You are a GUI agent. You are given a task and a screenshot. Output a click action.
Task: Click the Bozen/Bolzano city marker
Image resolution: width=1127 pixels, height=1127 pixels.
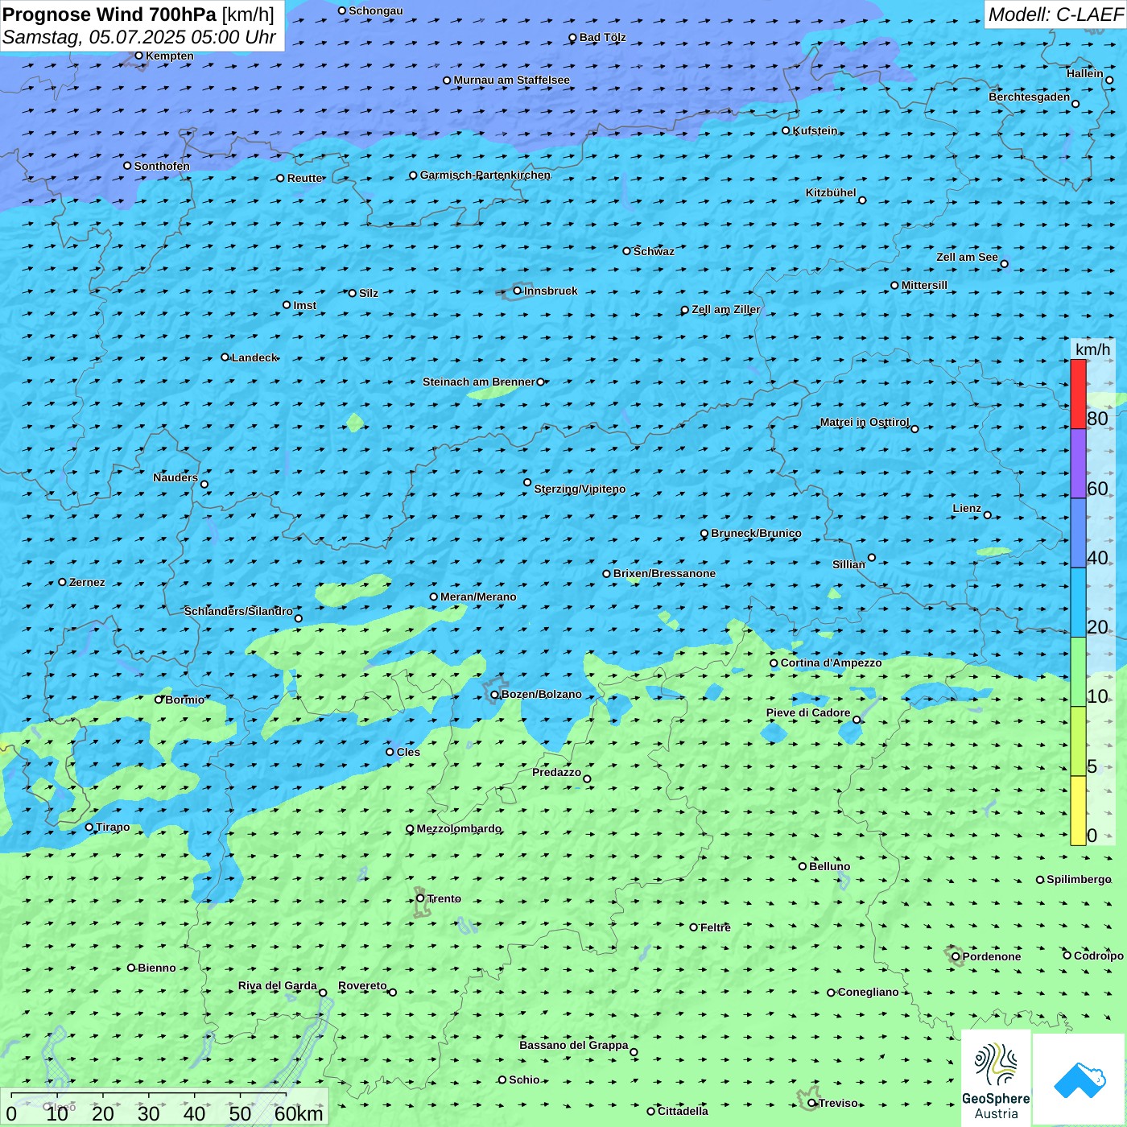tap(494, 695)
